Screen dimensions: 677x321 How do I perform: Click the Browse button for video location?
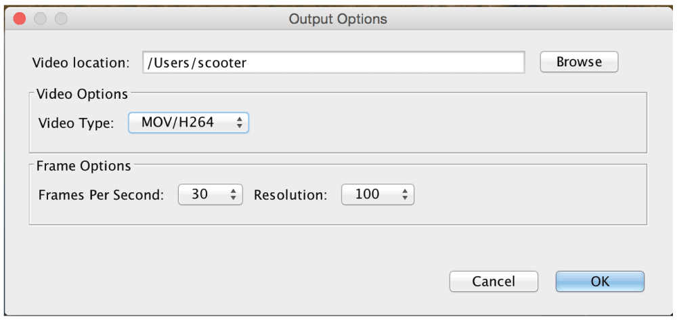pos(579,62)
